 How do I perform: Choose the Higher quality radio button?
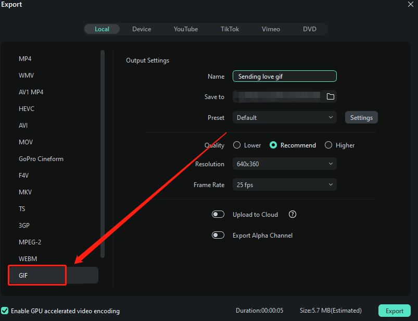(x=328, y=145)
